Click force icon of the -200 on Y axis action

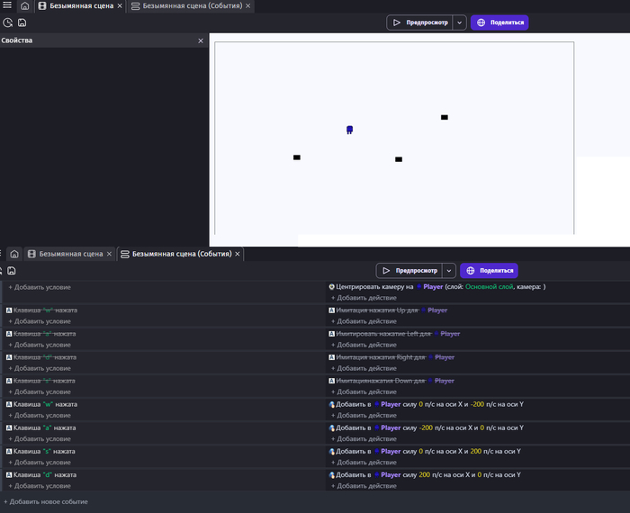pyautogui.click(x=332, y=404)
